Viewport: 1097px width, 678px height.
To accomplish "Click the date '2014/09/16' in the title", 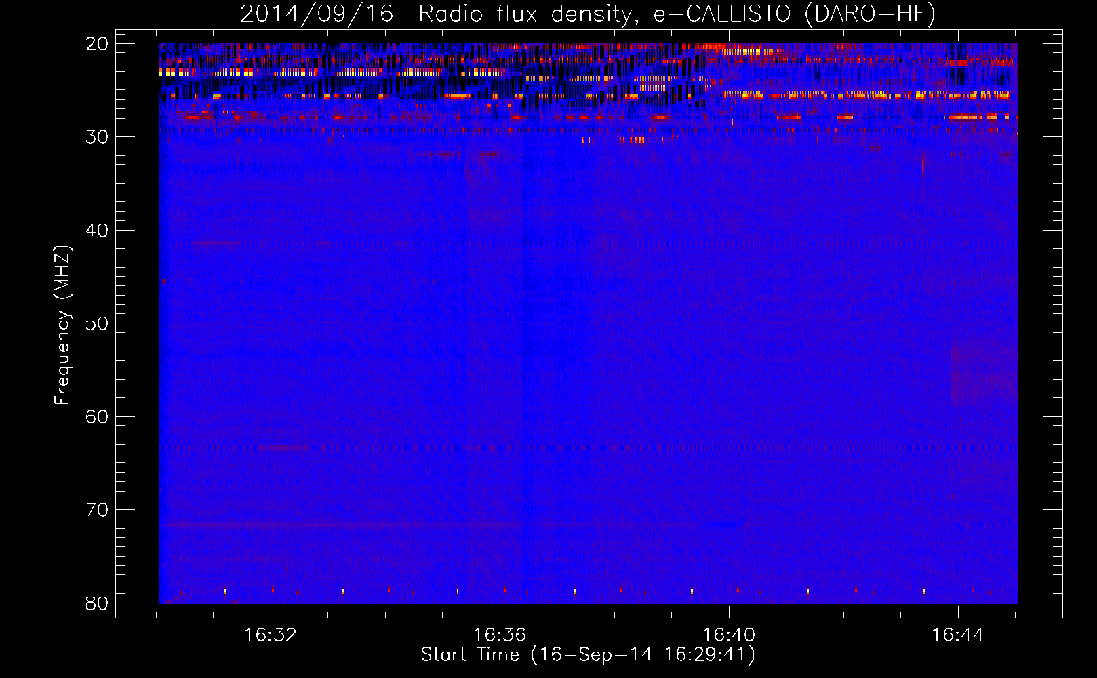I will 317,14.
